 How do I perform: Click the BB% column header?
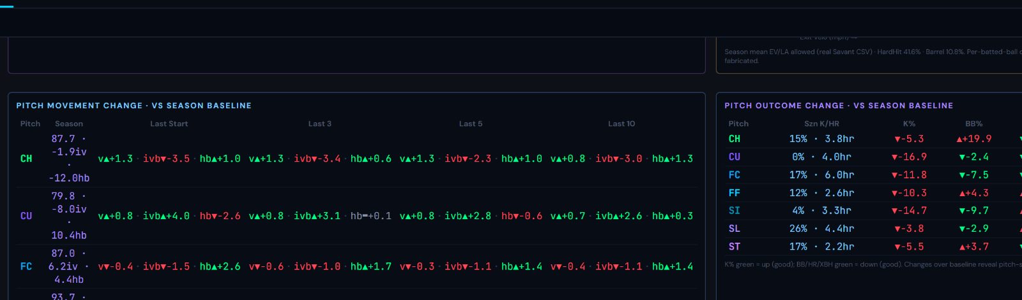[x=974, y=124]
